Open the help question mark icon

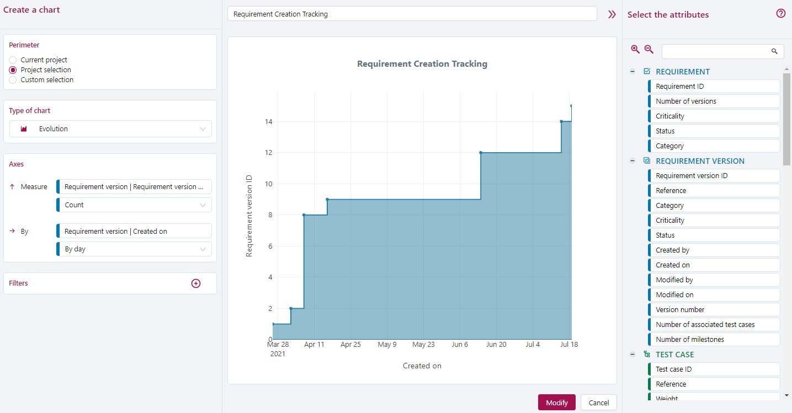tap(780, 14)
